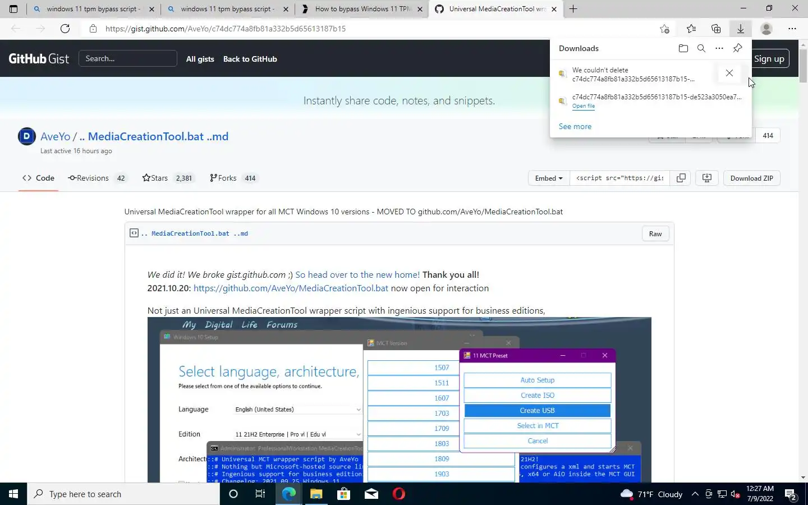Image resolution: width=808 pixels, height=505 pixels.
Task: Open downloads folder icon in Downloads panel
Action: (x=683, y=48)
